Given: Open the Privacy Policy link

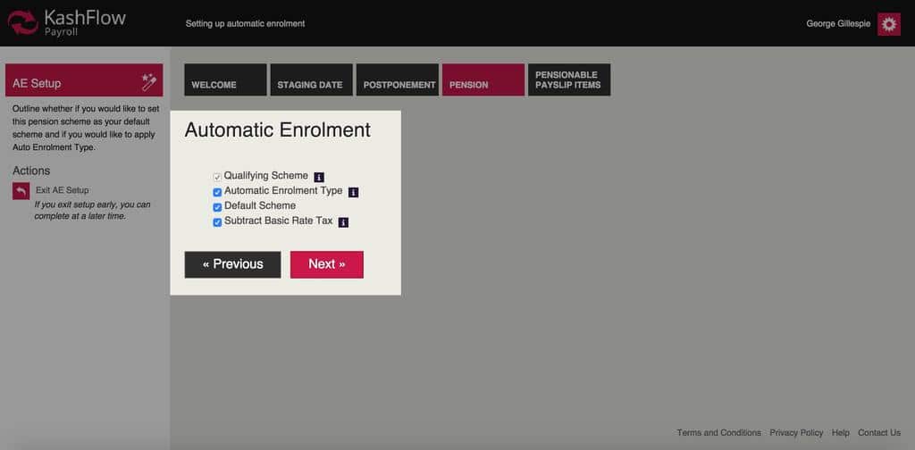Looking at the screenshot, I should [x=796, y=433].
